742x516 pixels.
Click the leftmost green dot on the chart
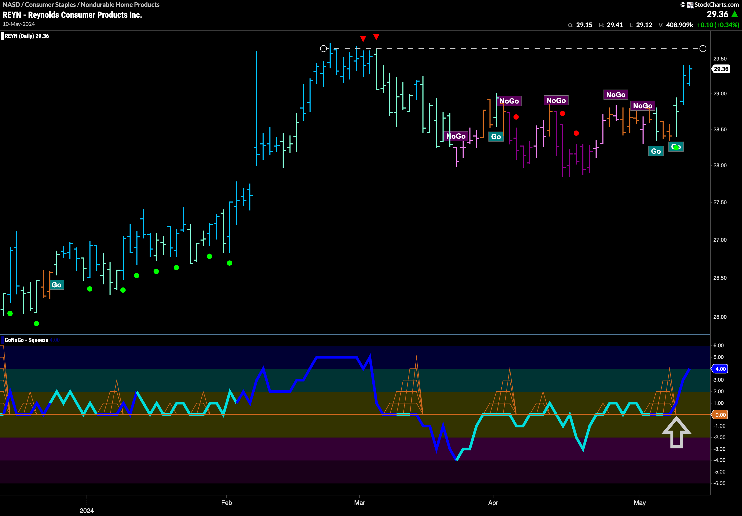click(10, 314)
